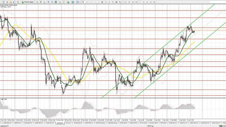226x127 pixels.
Task: Click the New Order button
Action: pyautogui.click(x=28, y=2)
